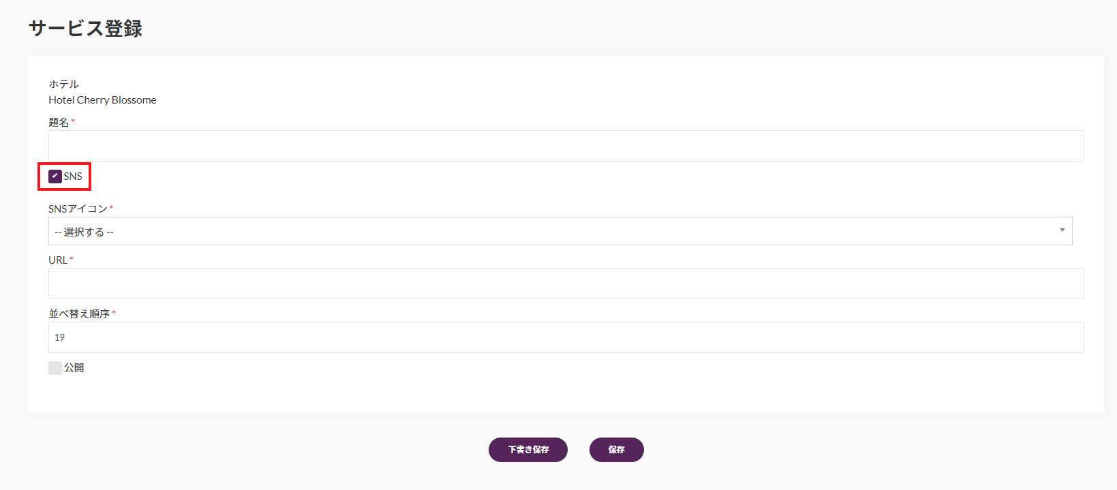Screen dimensions: 1117x490
Task: Click the value 19 in sort order
Action: (60, 337)
